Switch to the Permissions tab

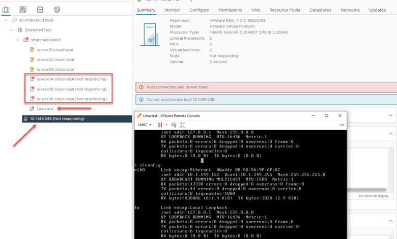point(230,10)
